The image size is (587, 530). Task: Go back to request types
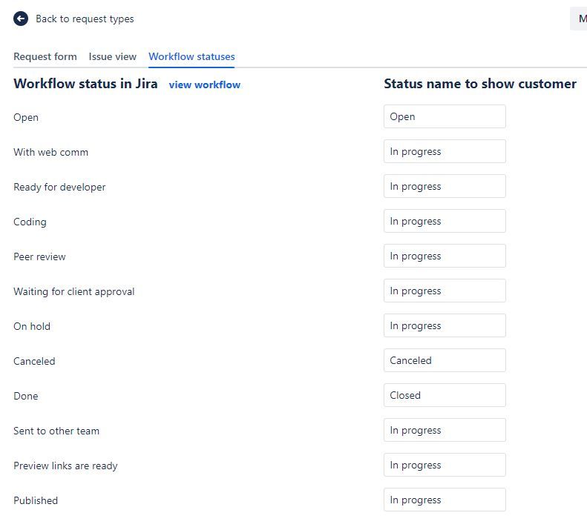85,19
